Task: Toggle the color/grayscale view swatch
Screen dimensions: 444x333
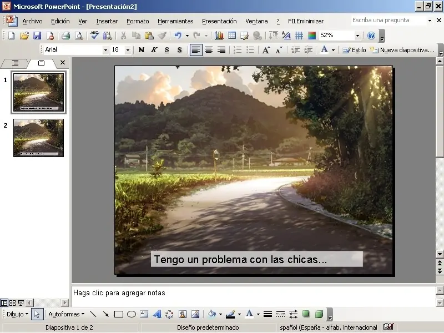Action: tap(312, 36)
